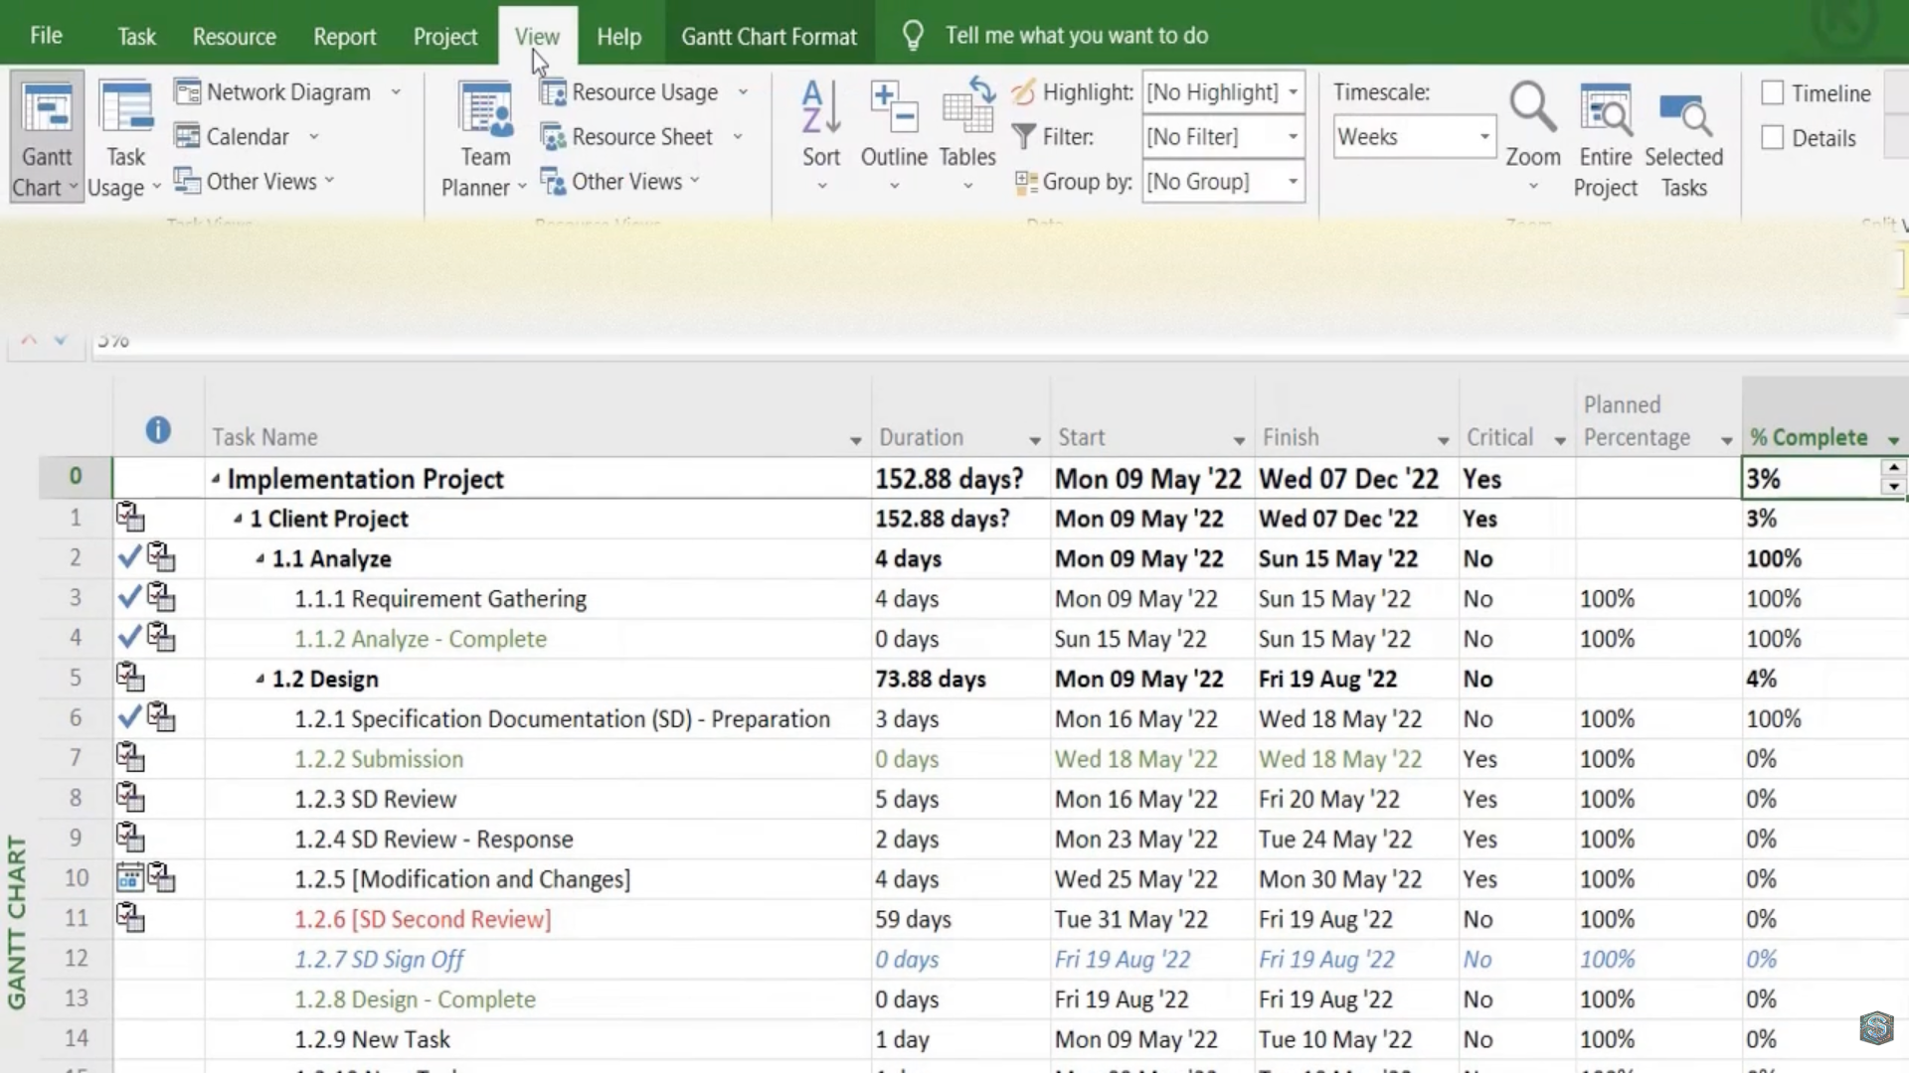1909x1073 pixels.
Task: Open the Gantt Chart Format tab
Action: (769, 37)
